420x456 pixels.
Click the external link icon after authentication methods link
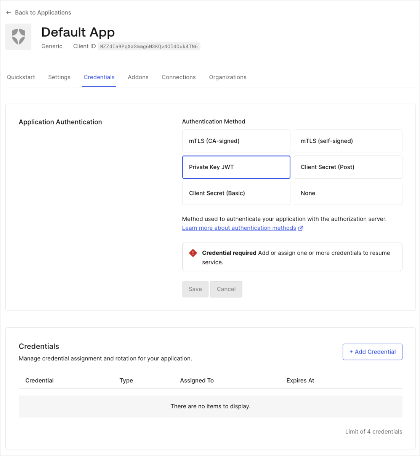(x=301, y=228)
